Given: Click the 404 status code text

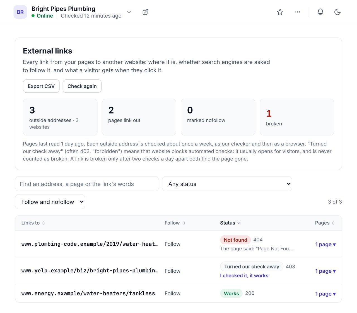Looking at the screenshot, I should (258, 240).
